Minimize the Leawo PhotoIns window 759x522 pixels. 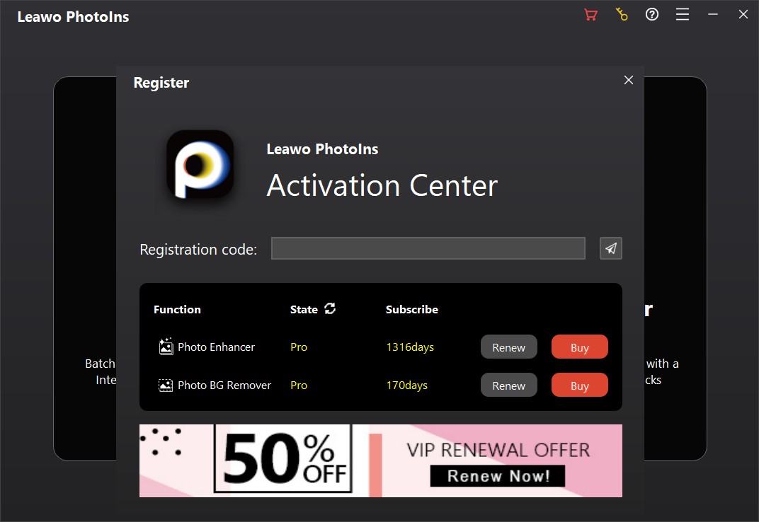tap(713, 15)
